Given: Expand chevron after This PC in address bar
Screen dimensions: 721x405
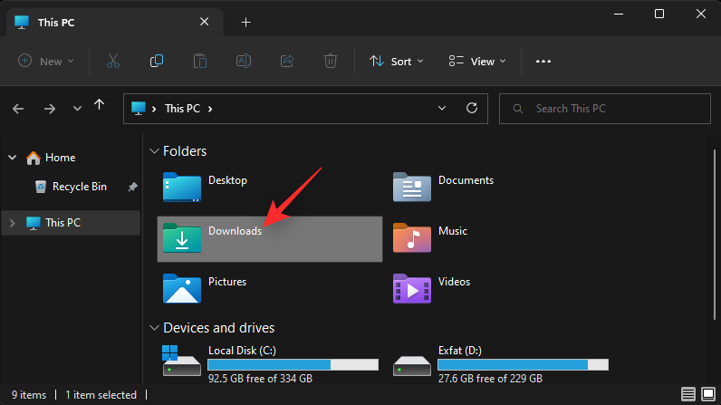Looking at the screenshot, I should [210, 109].
